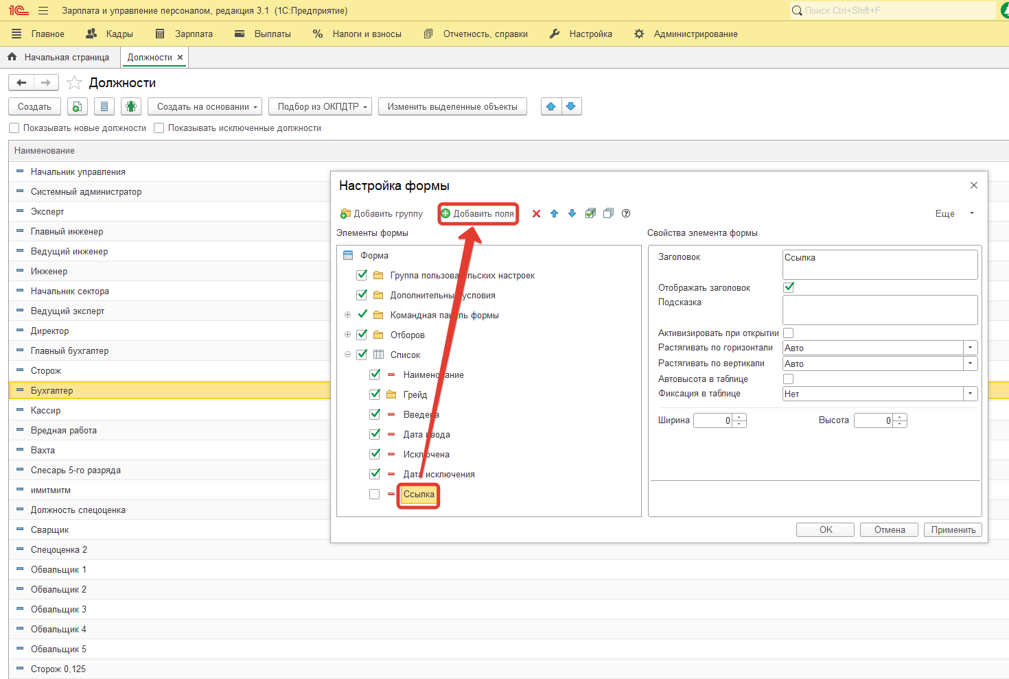Click the back navigation arrow
Screen dimensions: 1009x679
(x=21, y=83)
